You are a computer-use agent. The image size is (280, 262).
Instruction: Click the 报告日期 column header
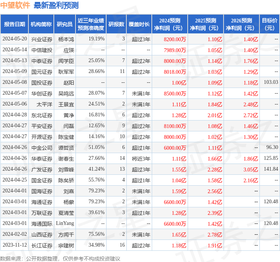(15, 24)
